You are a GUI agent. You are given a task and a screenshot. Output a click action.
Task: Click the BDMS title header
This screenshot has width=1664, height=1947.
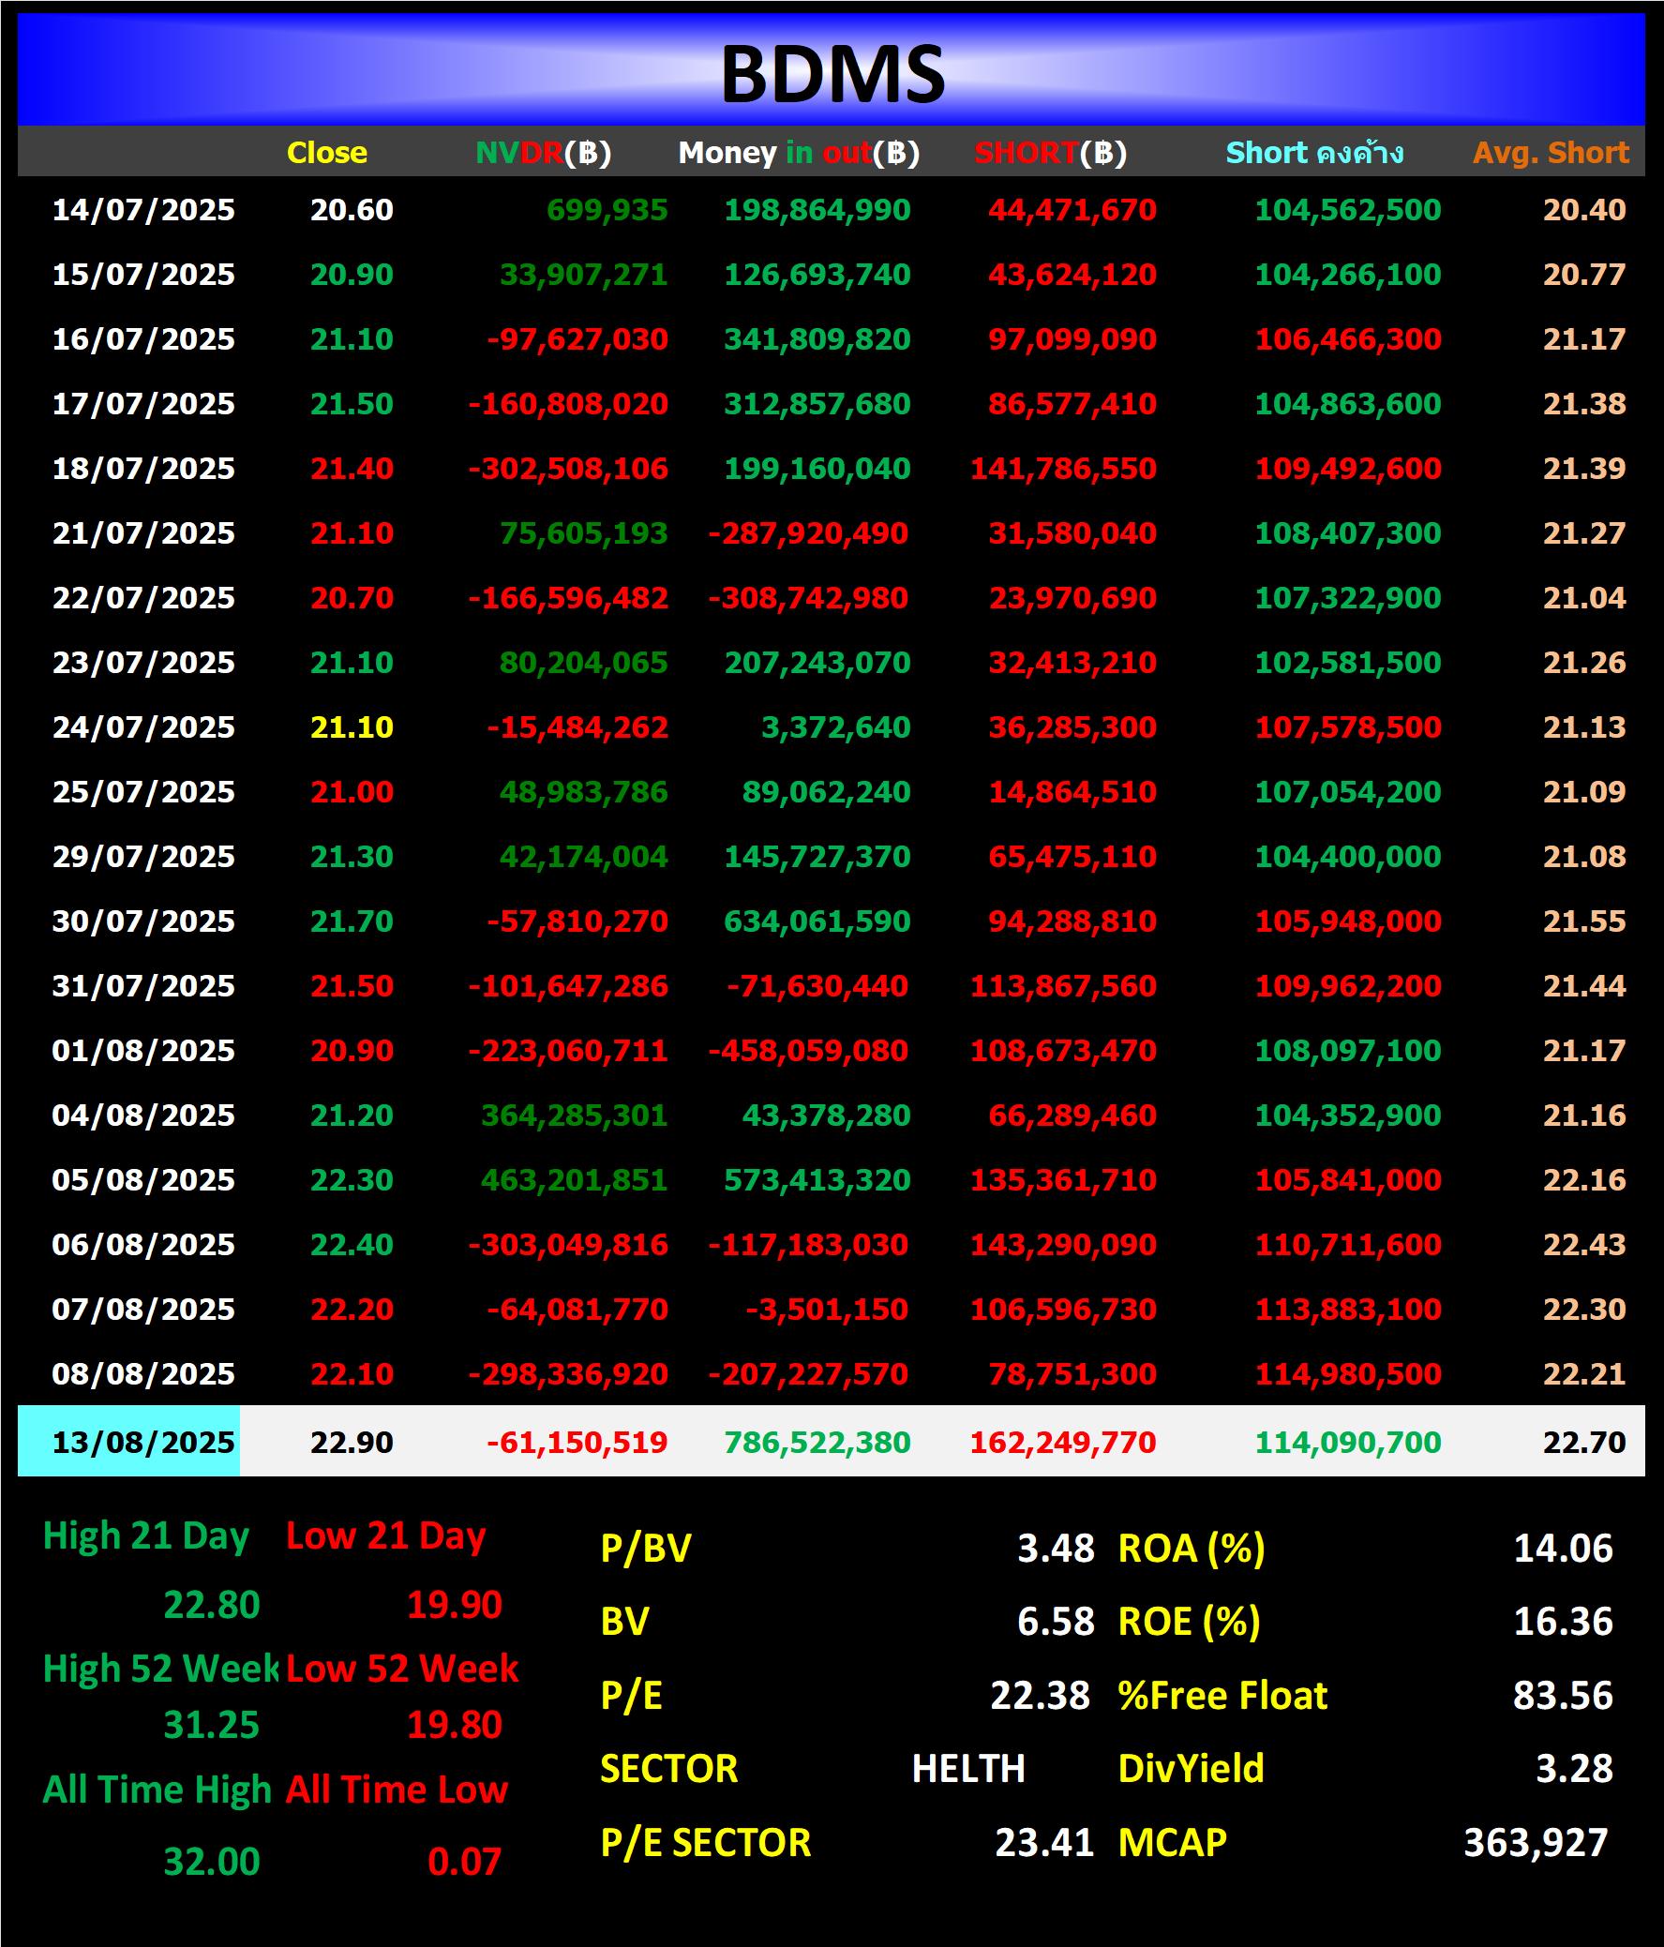(832, 74)
